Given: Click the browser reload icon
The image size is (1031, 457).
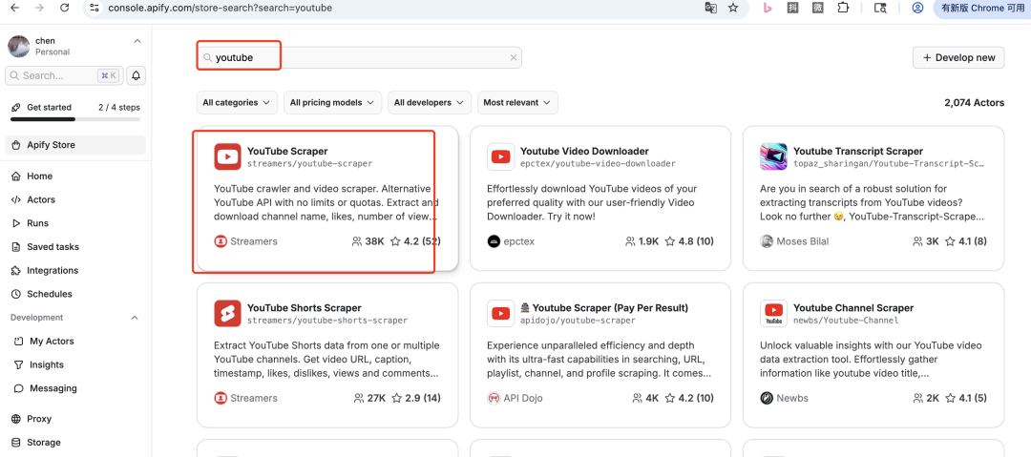Looking at the screenshot, I should point(64,8).
